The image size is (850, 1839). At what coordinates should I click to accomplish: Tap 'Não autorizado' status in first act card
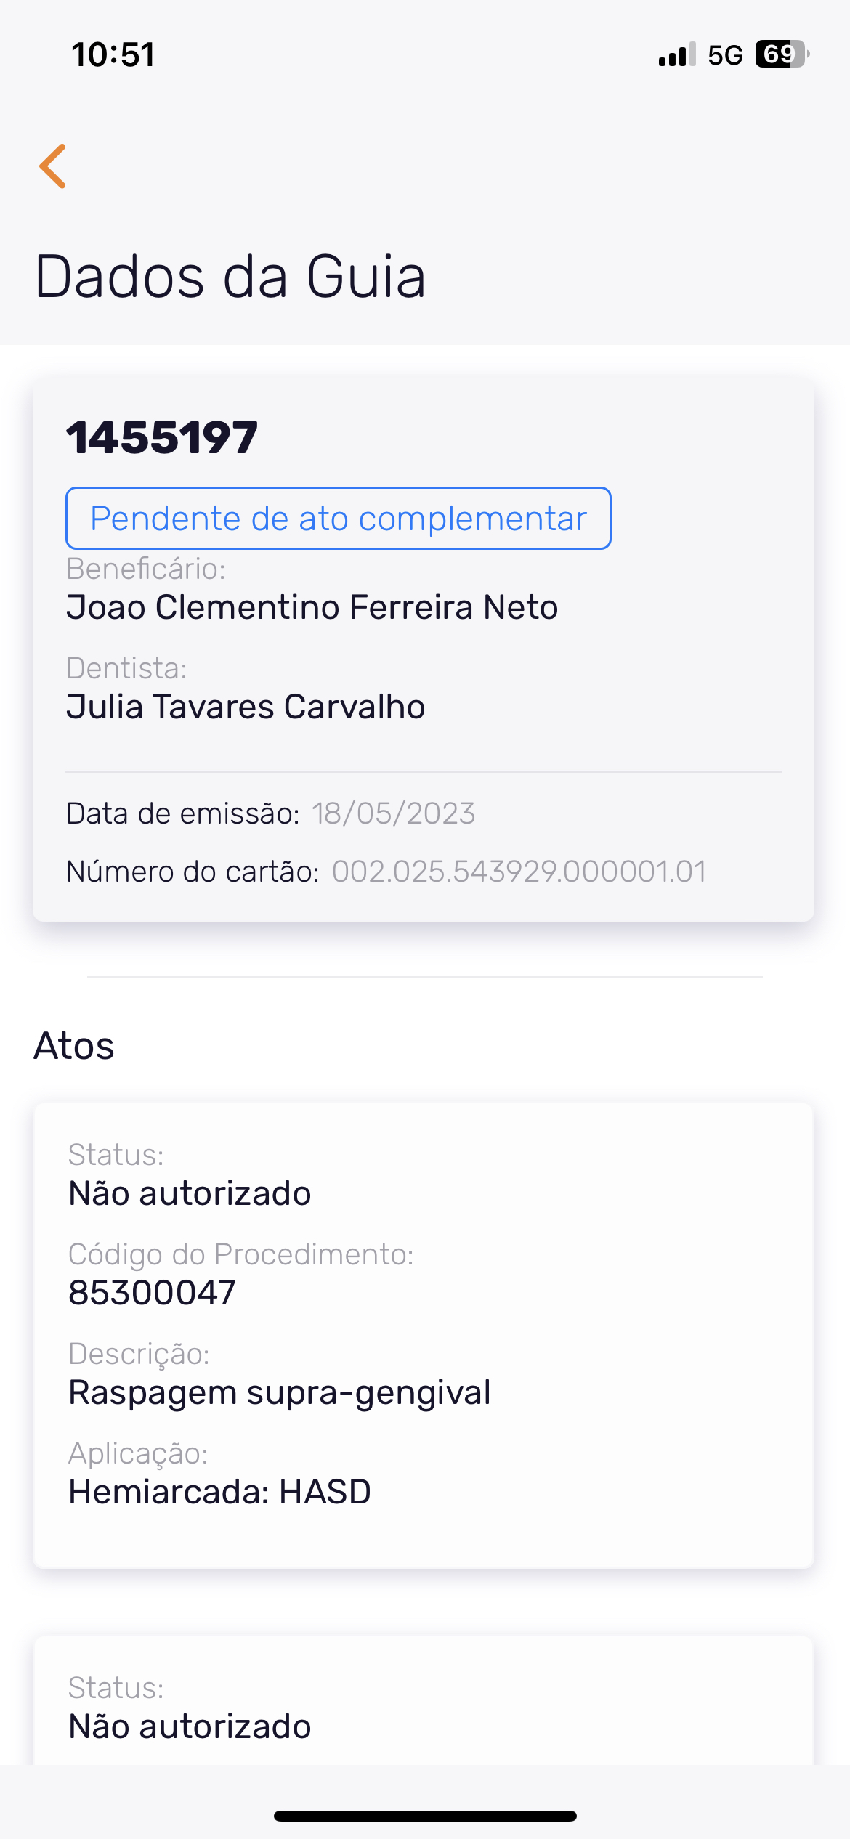coord(190,1193)
